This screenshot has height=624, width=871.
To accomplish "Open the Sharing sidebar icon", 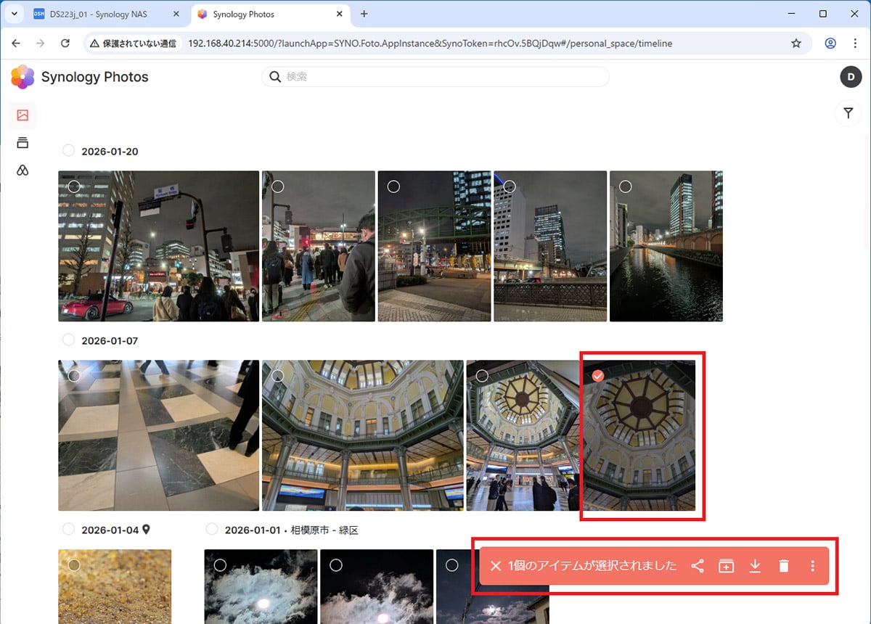I will point(23,171).
